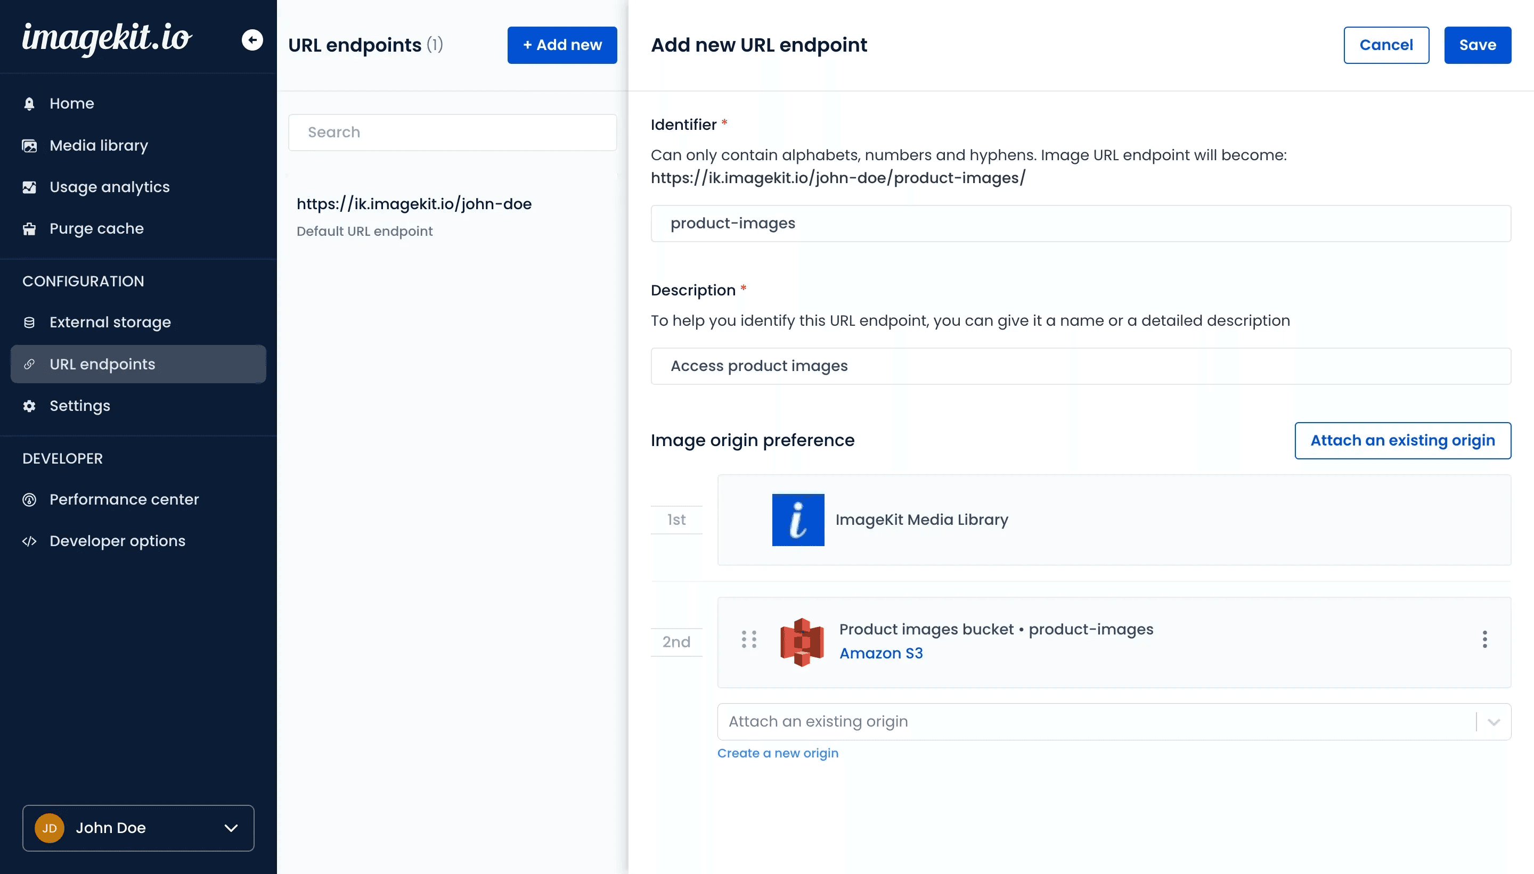
Task: Collapse the sidebar with the arrow icon
Action: pyautogui.click(x=252, y=40)
